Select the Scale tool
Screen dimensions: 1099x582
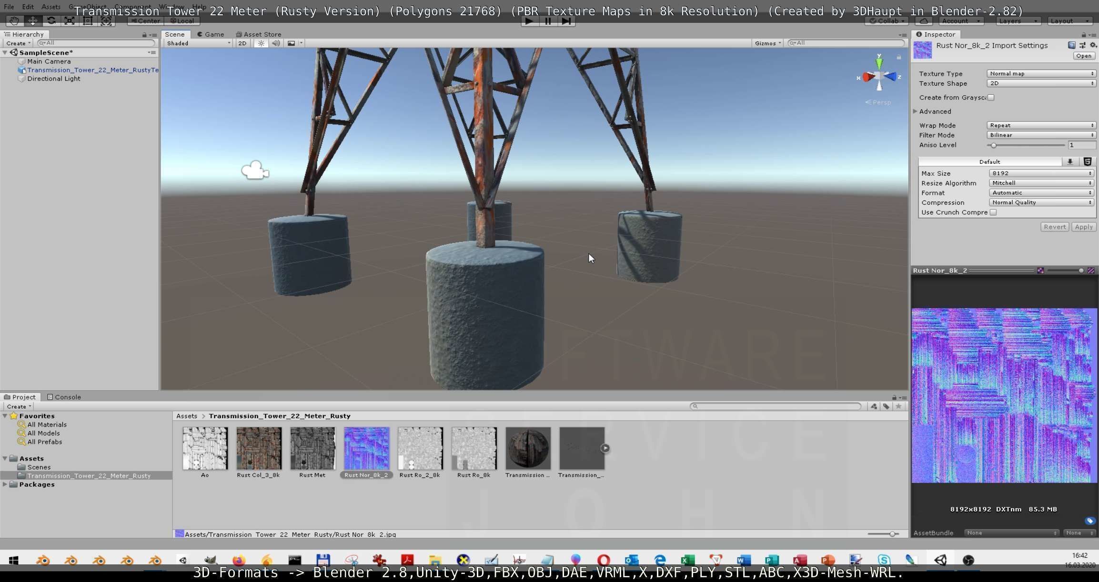click(x=69, y=21)
